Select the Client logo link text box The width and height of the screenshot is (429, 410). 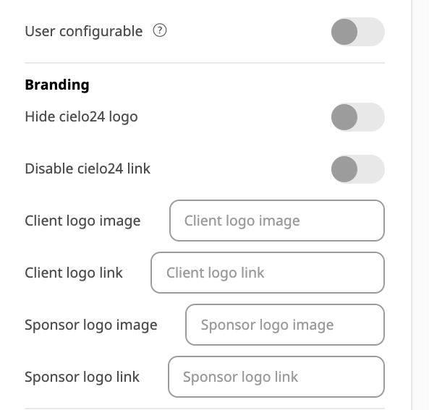point(268,273)
